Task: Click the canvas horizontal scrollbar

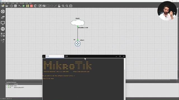Action: point(91,80)
